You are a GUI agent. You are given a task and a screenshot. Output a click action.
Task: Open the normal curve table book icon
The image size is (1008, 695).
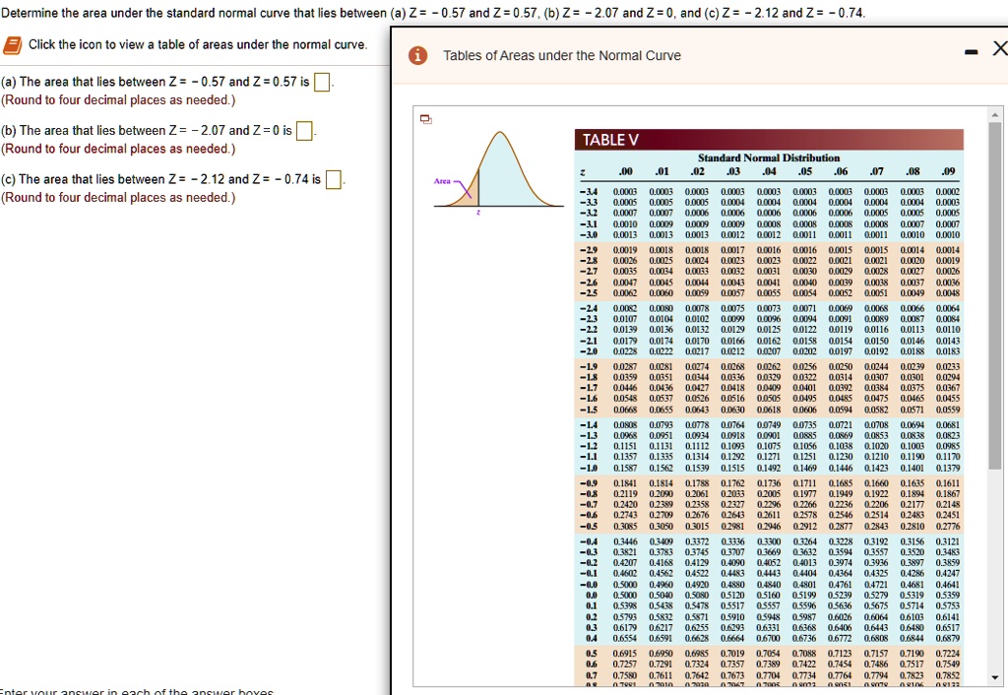point(12,45)
